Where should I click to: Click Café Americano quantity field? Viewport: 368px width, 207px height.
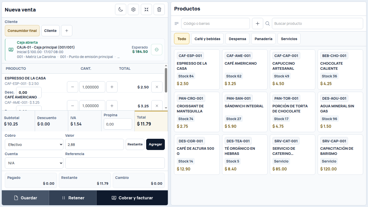[92, 106]
